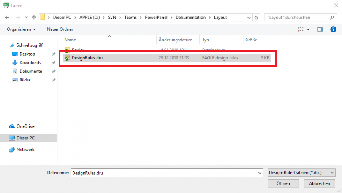
Task: Open the Organisieren dropdown menu
Action: 21,29
